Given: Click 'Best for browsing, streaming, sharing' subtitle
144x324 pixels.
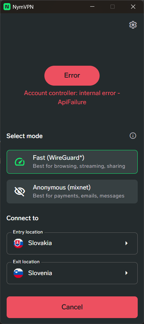Looking at the screenshot, I should (79, 166).
